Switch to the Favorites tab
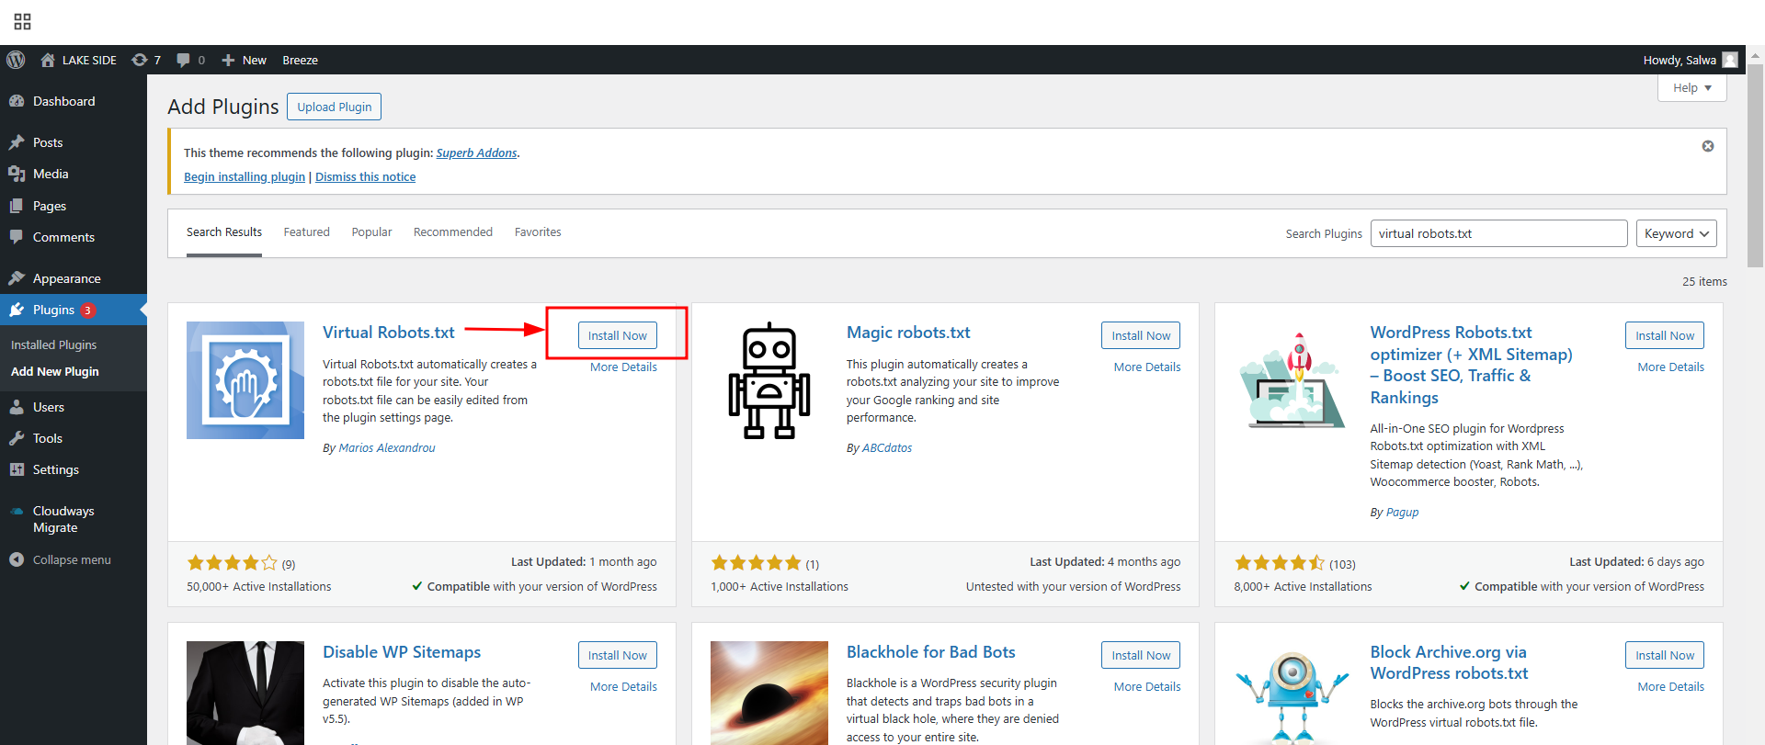Screen dimensions: 1765x745 (x=538, y=232)
